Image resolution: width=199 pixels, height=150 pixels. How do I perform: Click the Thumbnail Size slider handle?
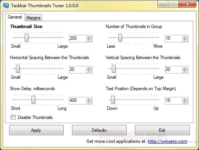27,37
